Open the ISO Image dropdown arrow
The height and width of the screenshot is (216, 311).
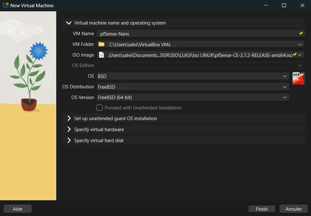[x=300, y=55]
